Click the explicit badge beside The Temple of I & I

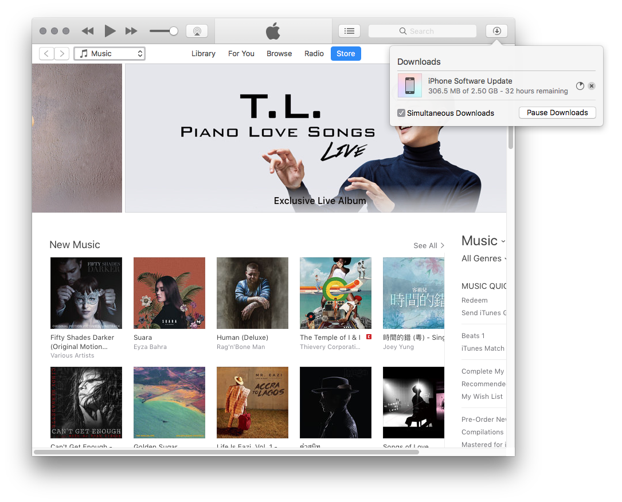point(369,336)
